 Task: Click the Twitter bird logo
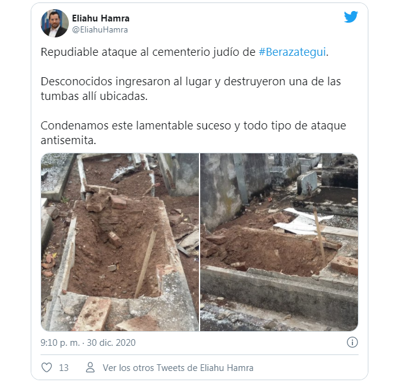(x=351, y=17)
